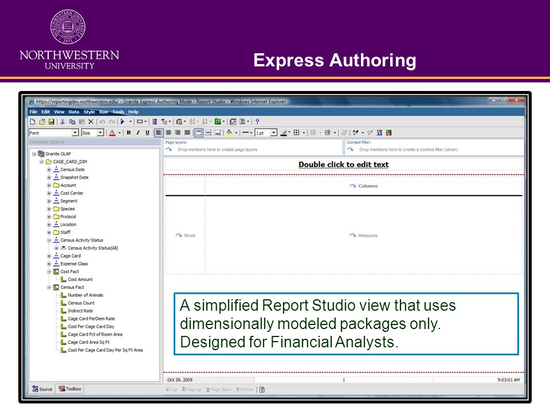
Task: Click the Delete X icon
Action: point(91,121)
